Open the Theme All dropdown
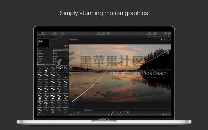Image resolution: width=208 pixels, height=130 pixels. pos(66,49)
